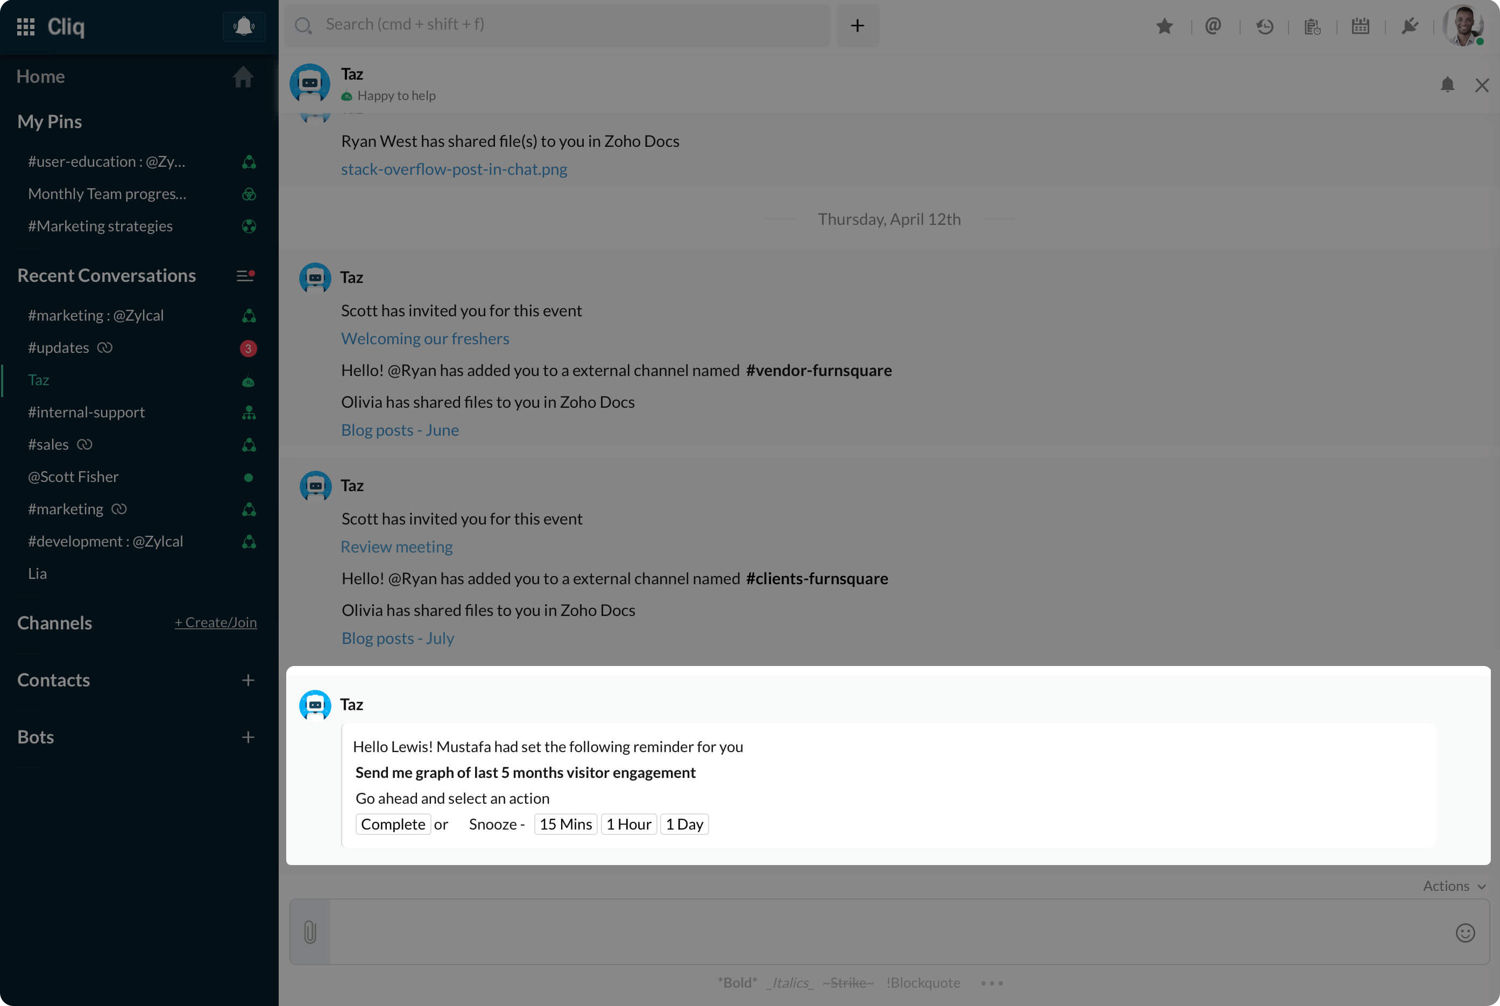Toggle Recent Conversations filter icon
The height and width of the screenshot is (1006, 1500).
(245, 275)
